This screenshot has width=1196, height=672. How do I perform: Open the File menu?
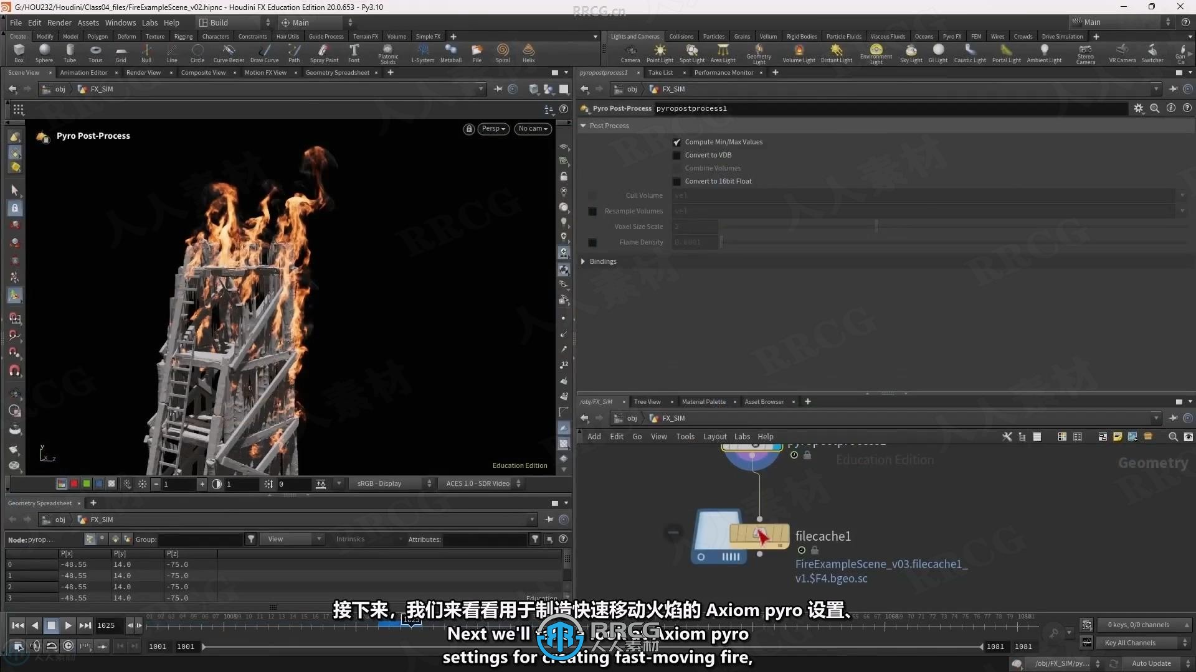tap(16, 22)
